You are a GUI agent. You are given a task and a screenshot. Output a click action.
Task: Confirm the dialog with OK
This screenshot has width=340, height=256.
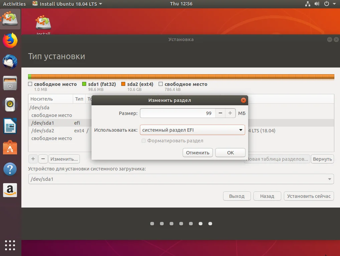tap(230, 153)
